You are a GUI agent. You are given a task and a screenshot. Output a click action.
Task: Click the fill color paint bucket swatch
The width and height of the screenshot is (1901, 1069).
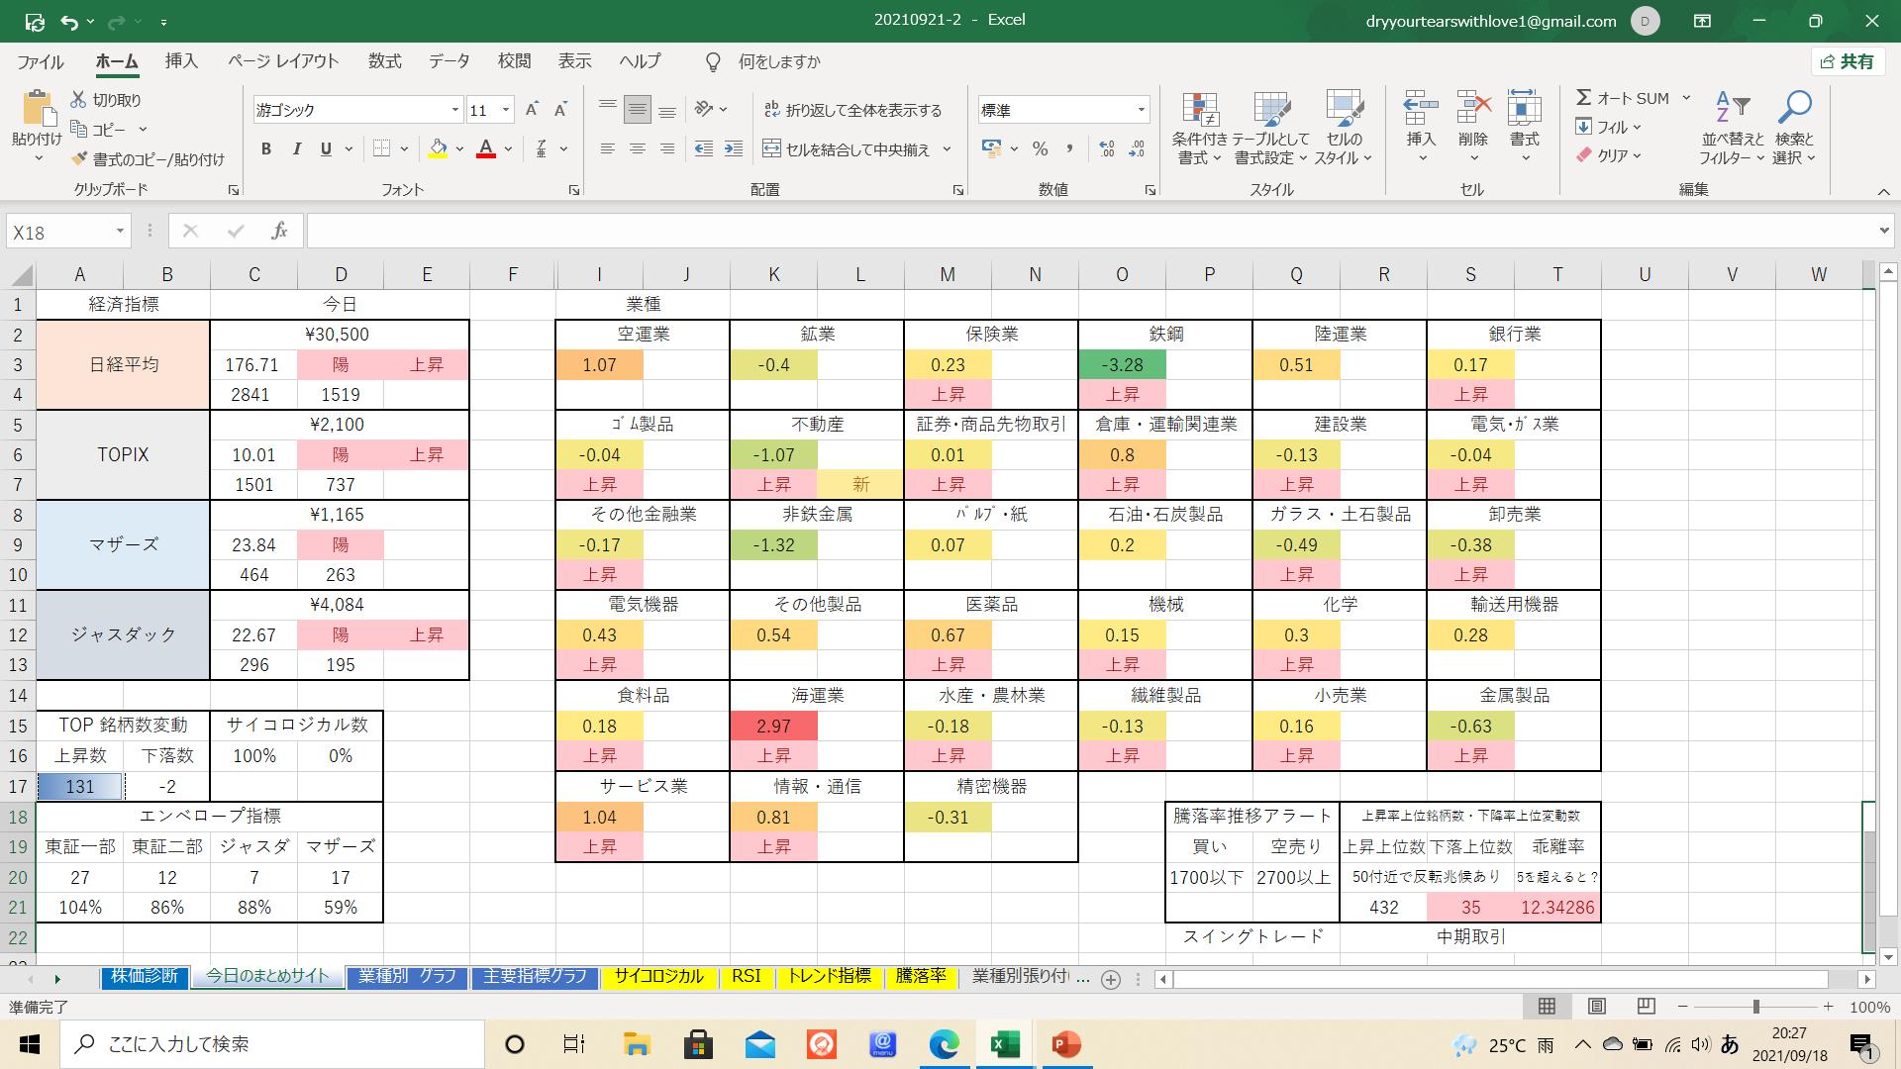[x=438, y=149]
